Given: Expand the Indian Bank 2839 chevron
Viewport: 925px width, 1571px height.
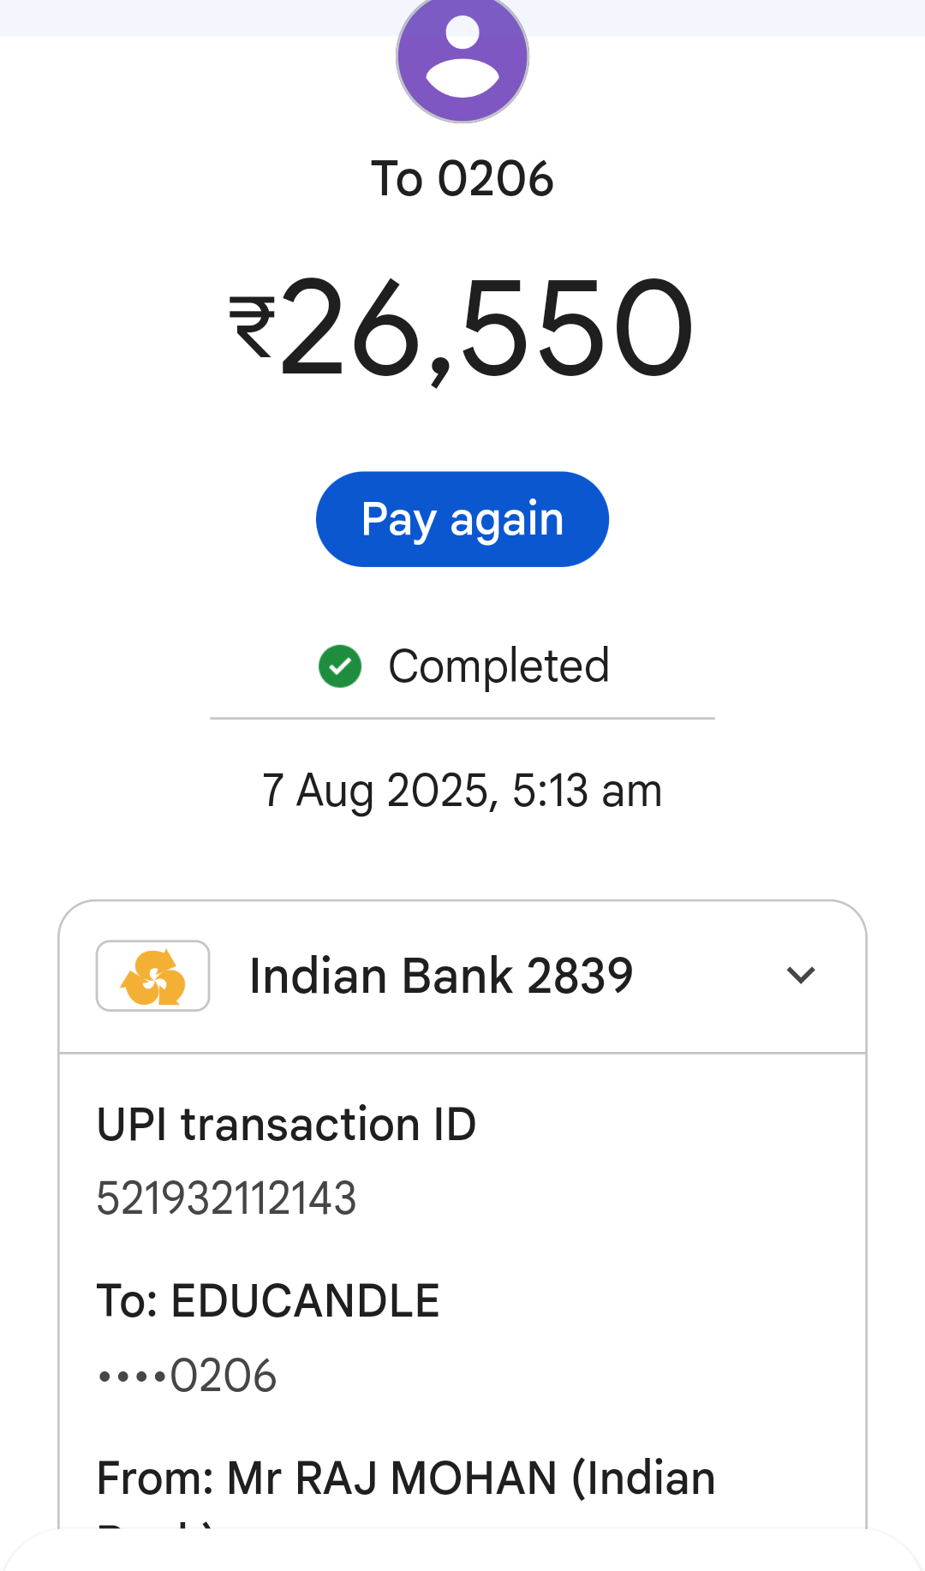Looking at the screenshot, I should pos(801,976).
